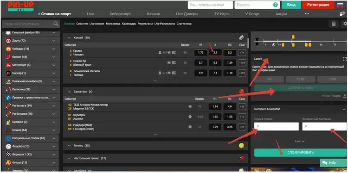Click the info icon for Шумеры match
The image size is (348, 173).
click(190, 117)
